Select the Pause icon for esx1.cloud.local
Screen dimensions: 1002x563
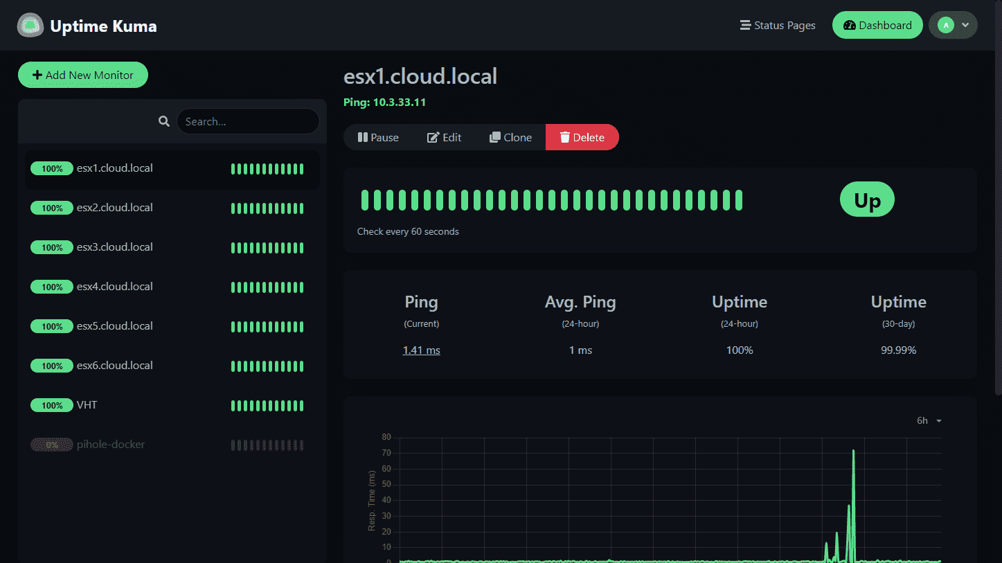[x=363, y=137]
